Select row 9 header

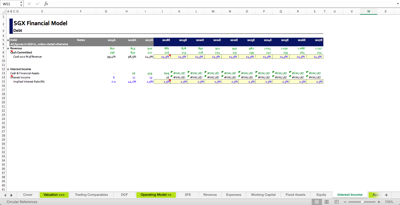point(3,57)
